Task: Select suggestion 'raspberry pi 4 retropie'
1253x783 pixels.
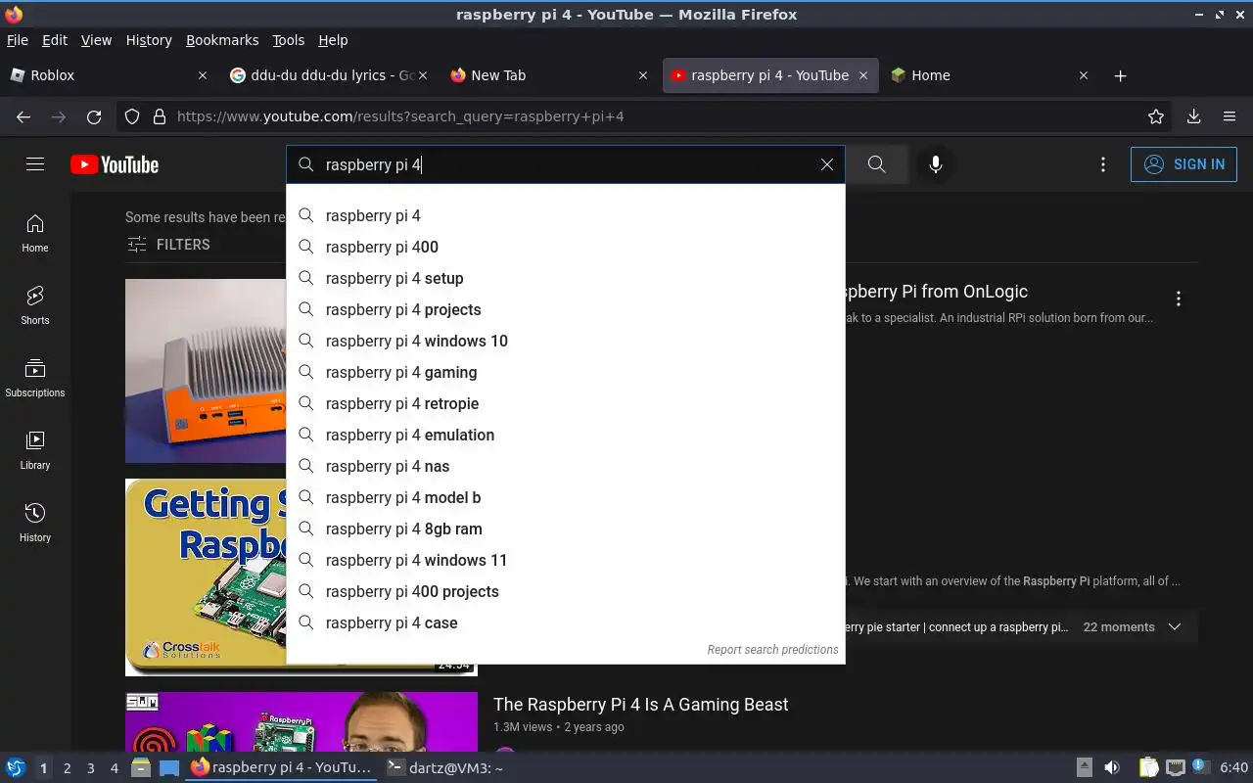Action: pyautogui.click(x=566, y=403)
